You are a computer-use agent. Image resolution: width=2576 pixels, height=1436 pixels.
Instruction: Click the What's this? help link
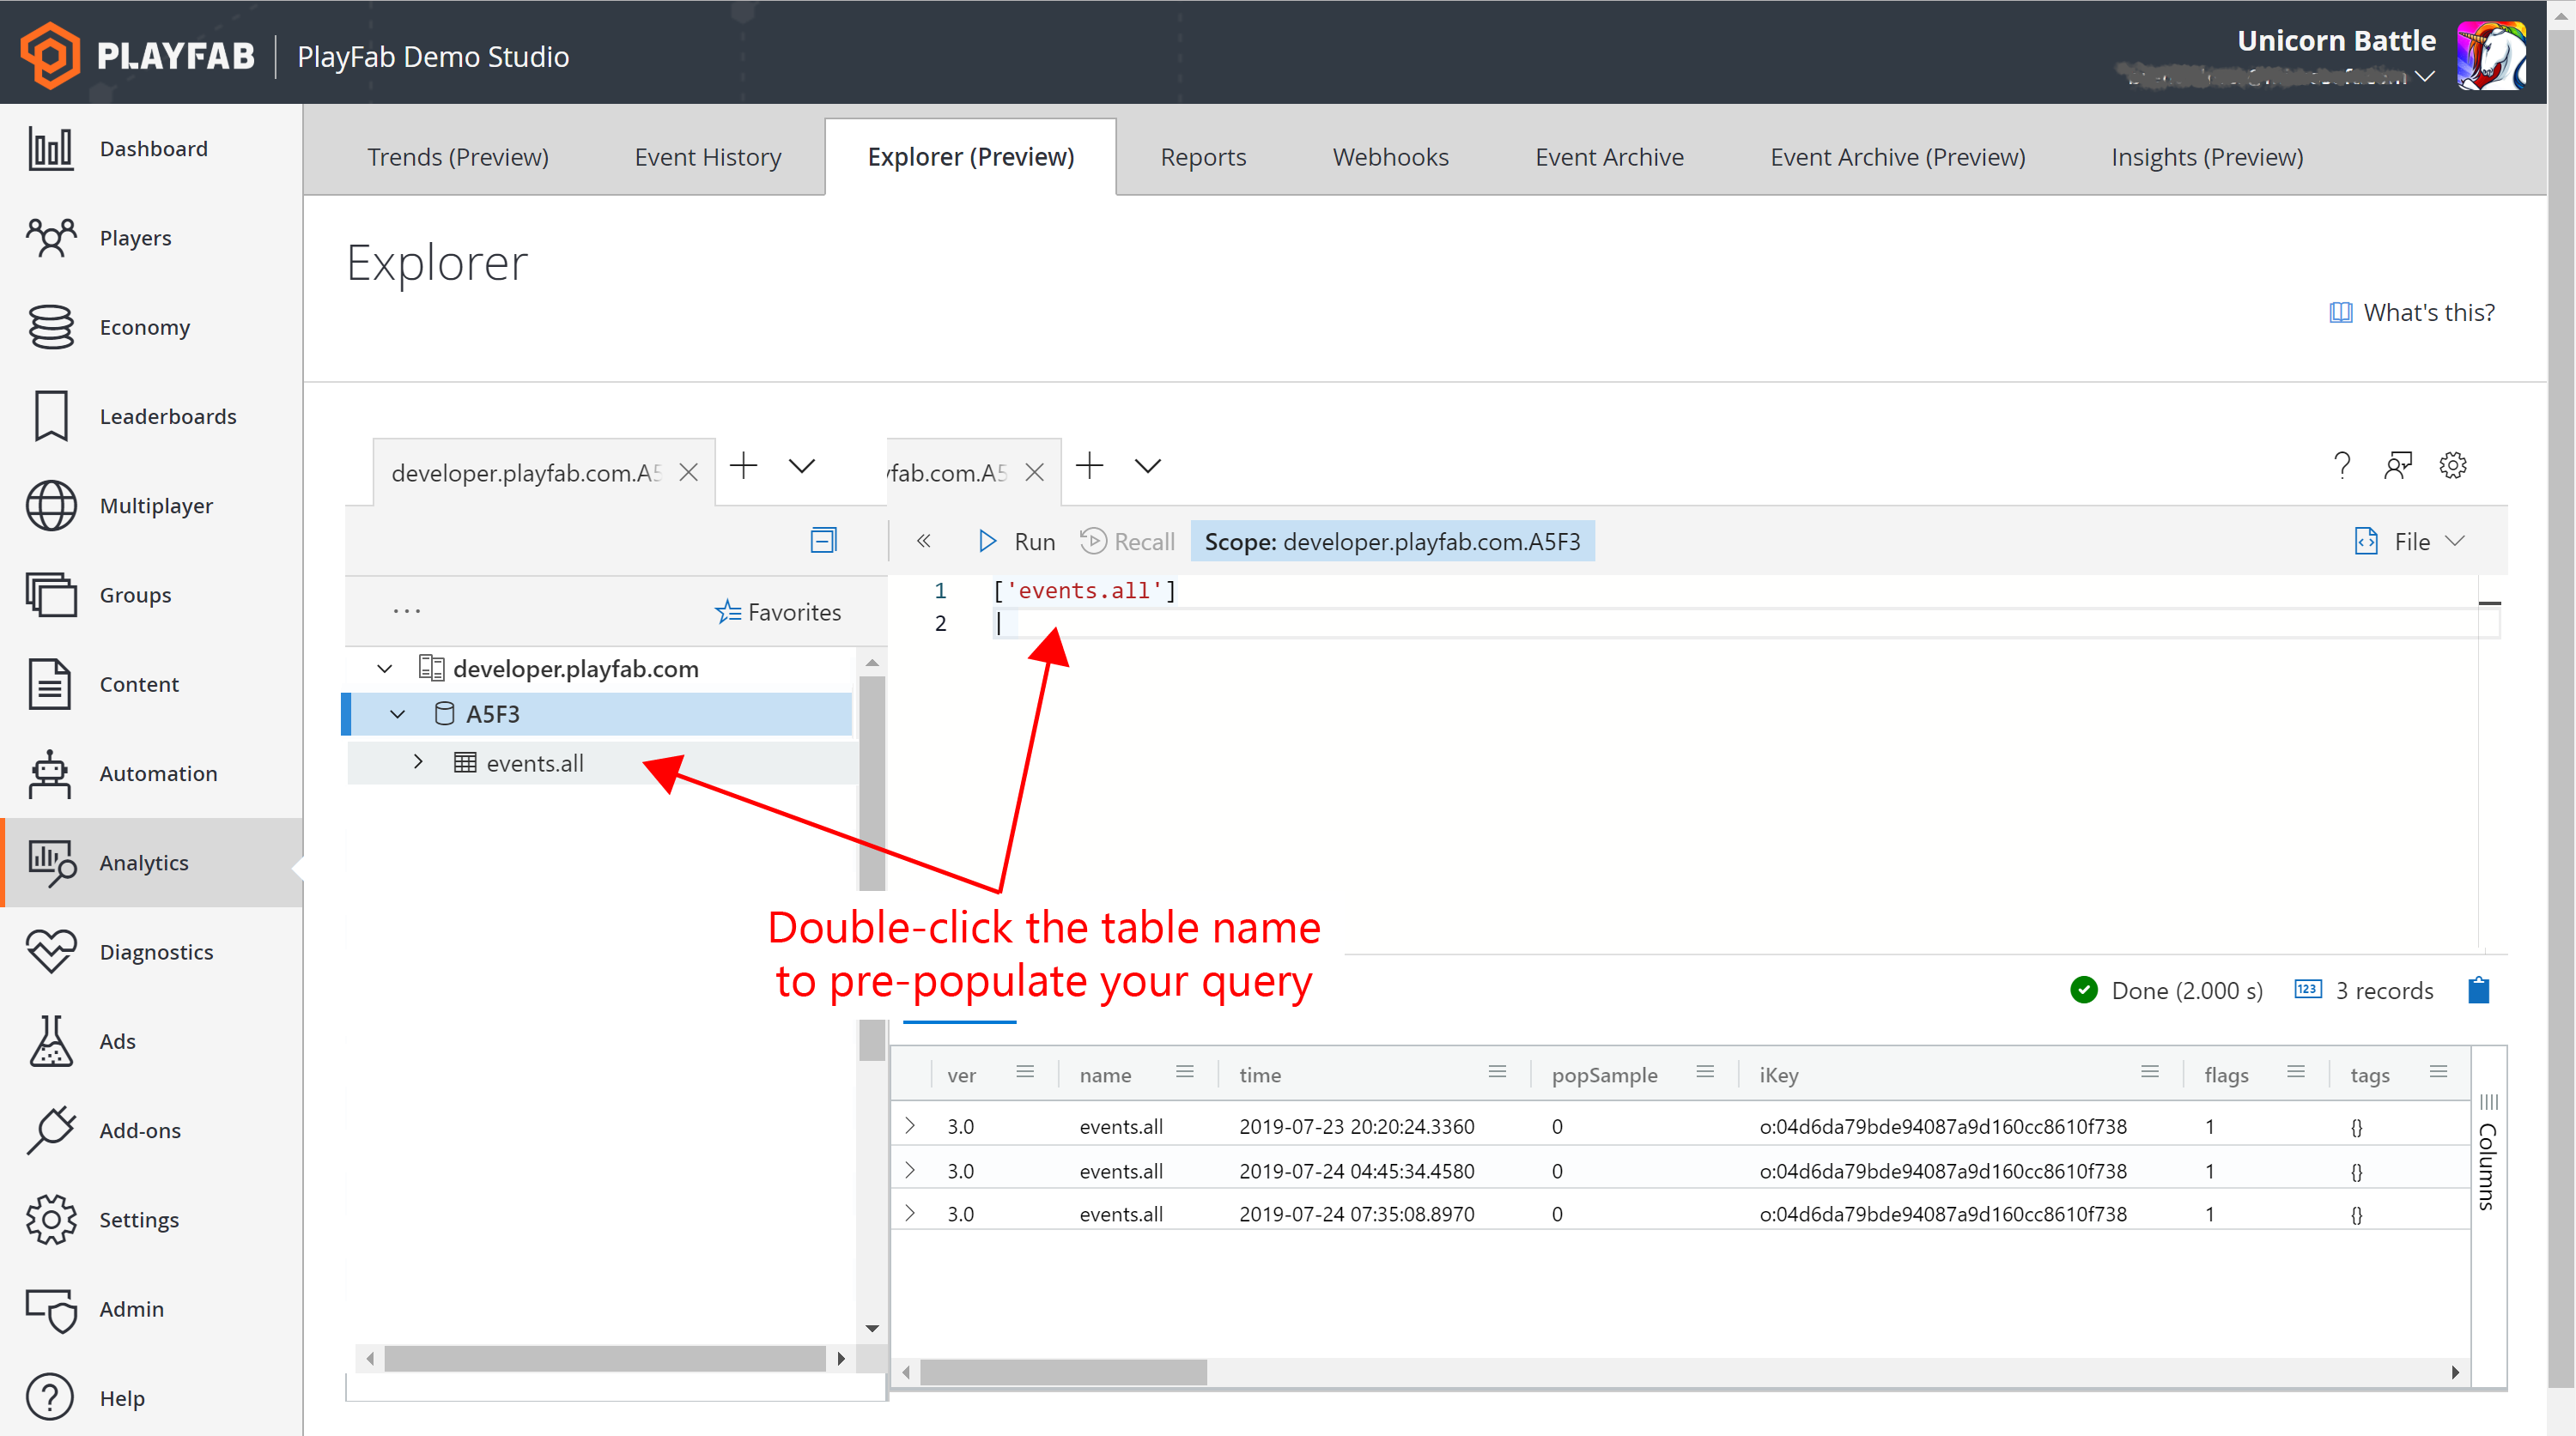tap(2409, 312)
